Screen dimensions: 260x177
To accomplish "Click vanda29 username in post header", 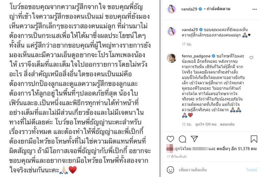I will [189, 9].
